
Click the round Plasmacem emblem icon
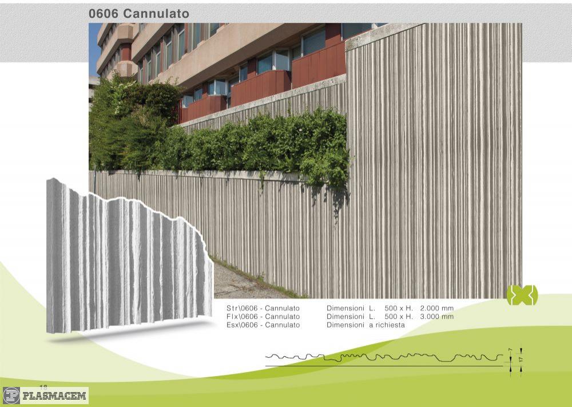tap(11, 396)
